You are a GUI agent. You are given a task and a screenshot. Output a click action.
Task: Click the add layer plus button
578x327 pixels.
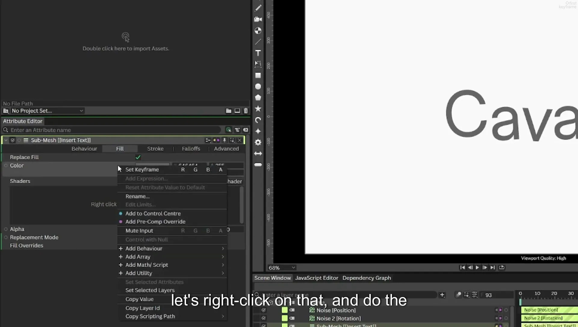tap(442, 295)
